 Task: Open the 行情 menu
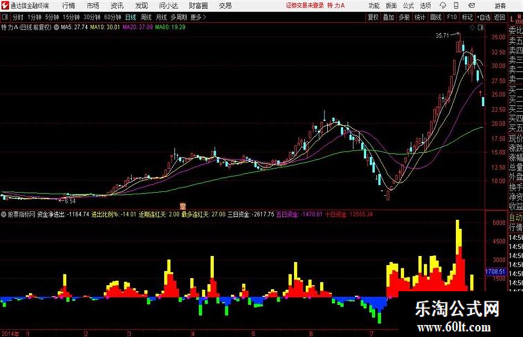(x=69, y=6)
